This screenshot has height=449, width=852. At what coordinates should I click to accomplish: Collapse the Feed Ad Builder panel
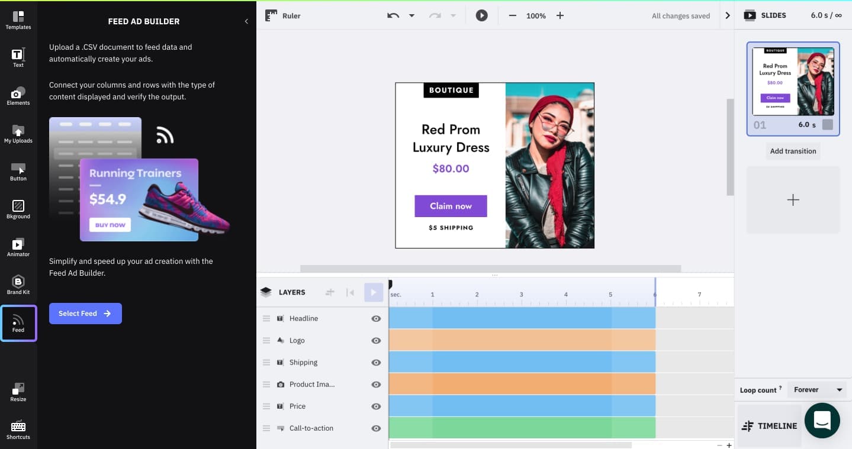246,21
